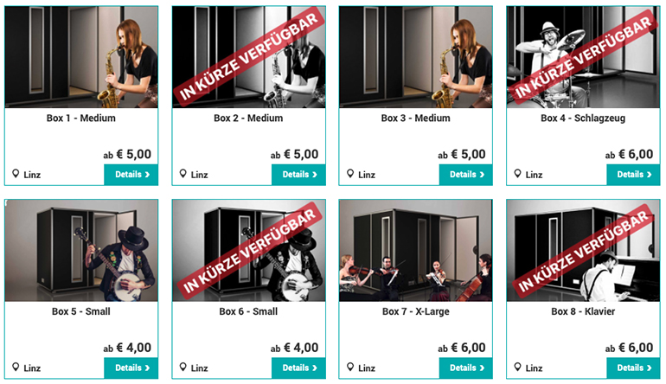This screenshot has height=384, width=666.
Task: Click the location pin icon for Box 1
Action: coord(16,173)
